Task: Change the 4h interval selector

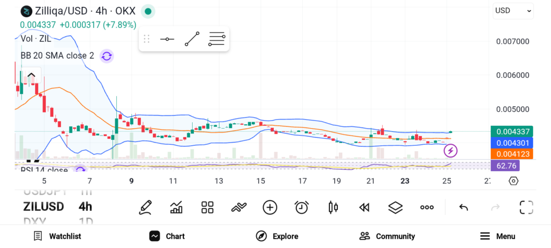Action: click(x=85, y=207)
